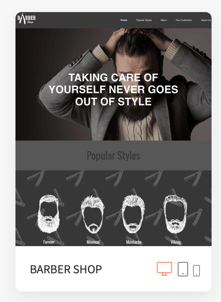The image size is (221, 302).
Task: Click the BARBER SHOP template title
Action: (66, 269)
